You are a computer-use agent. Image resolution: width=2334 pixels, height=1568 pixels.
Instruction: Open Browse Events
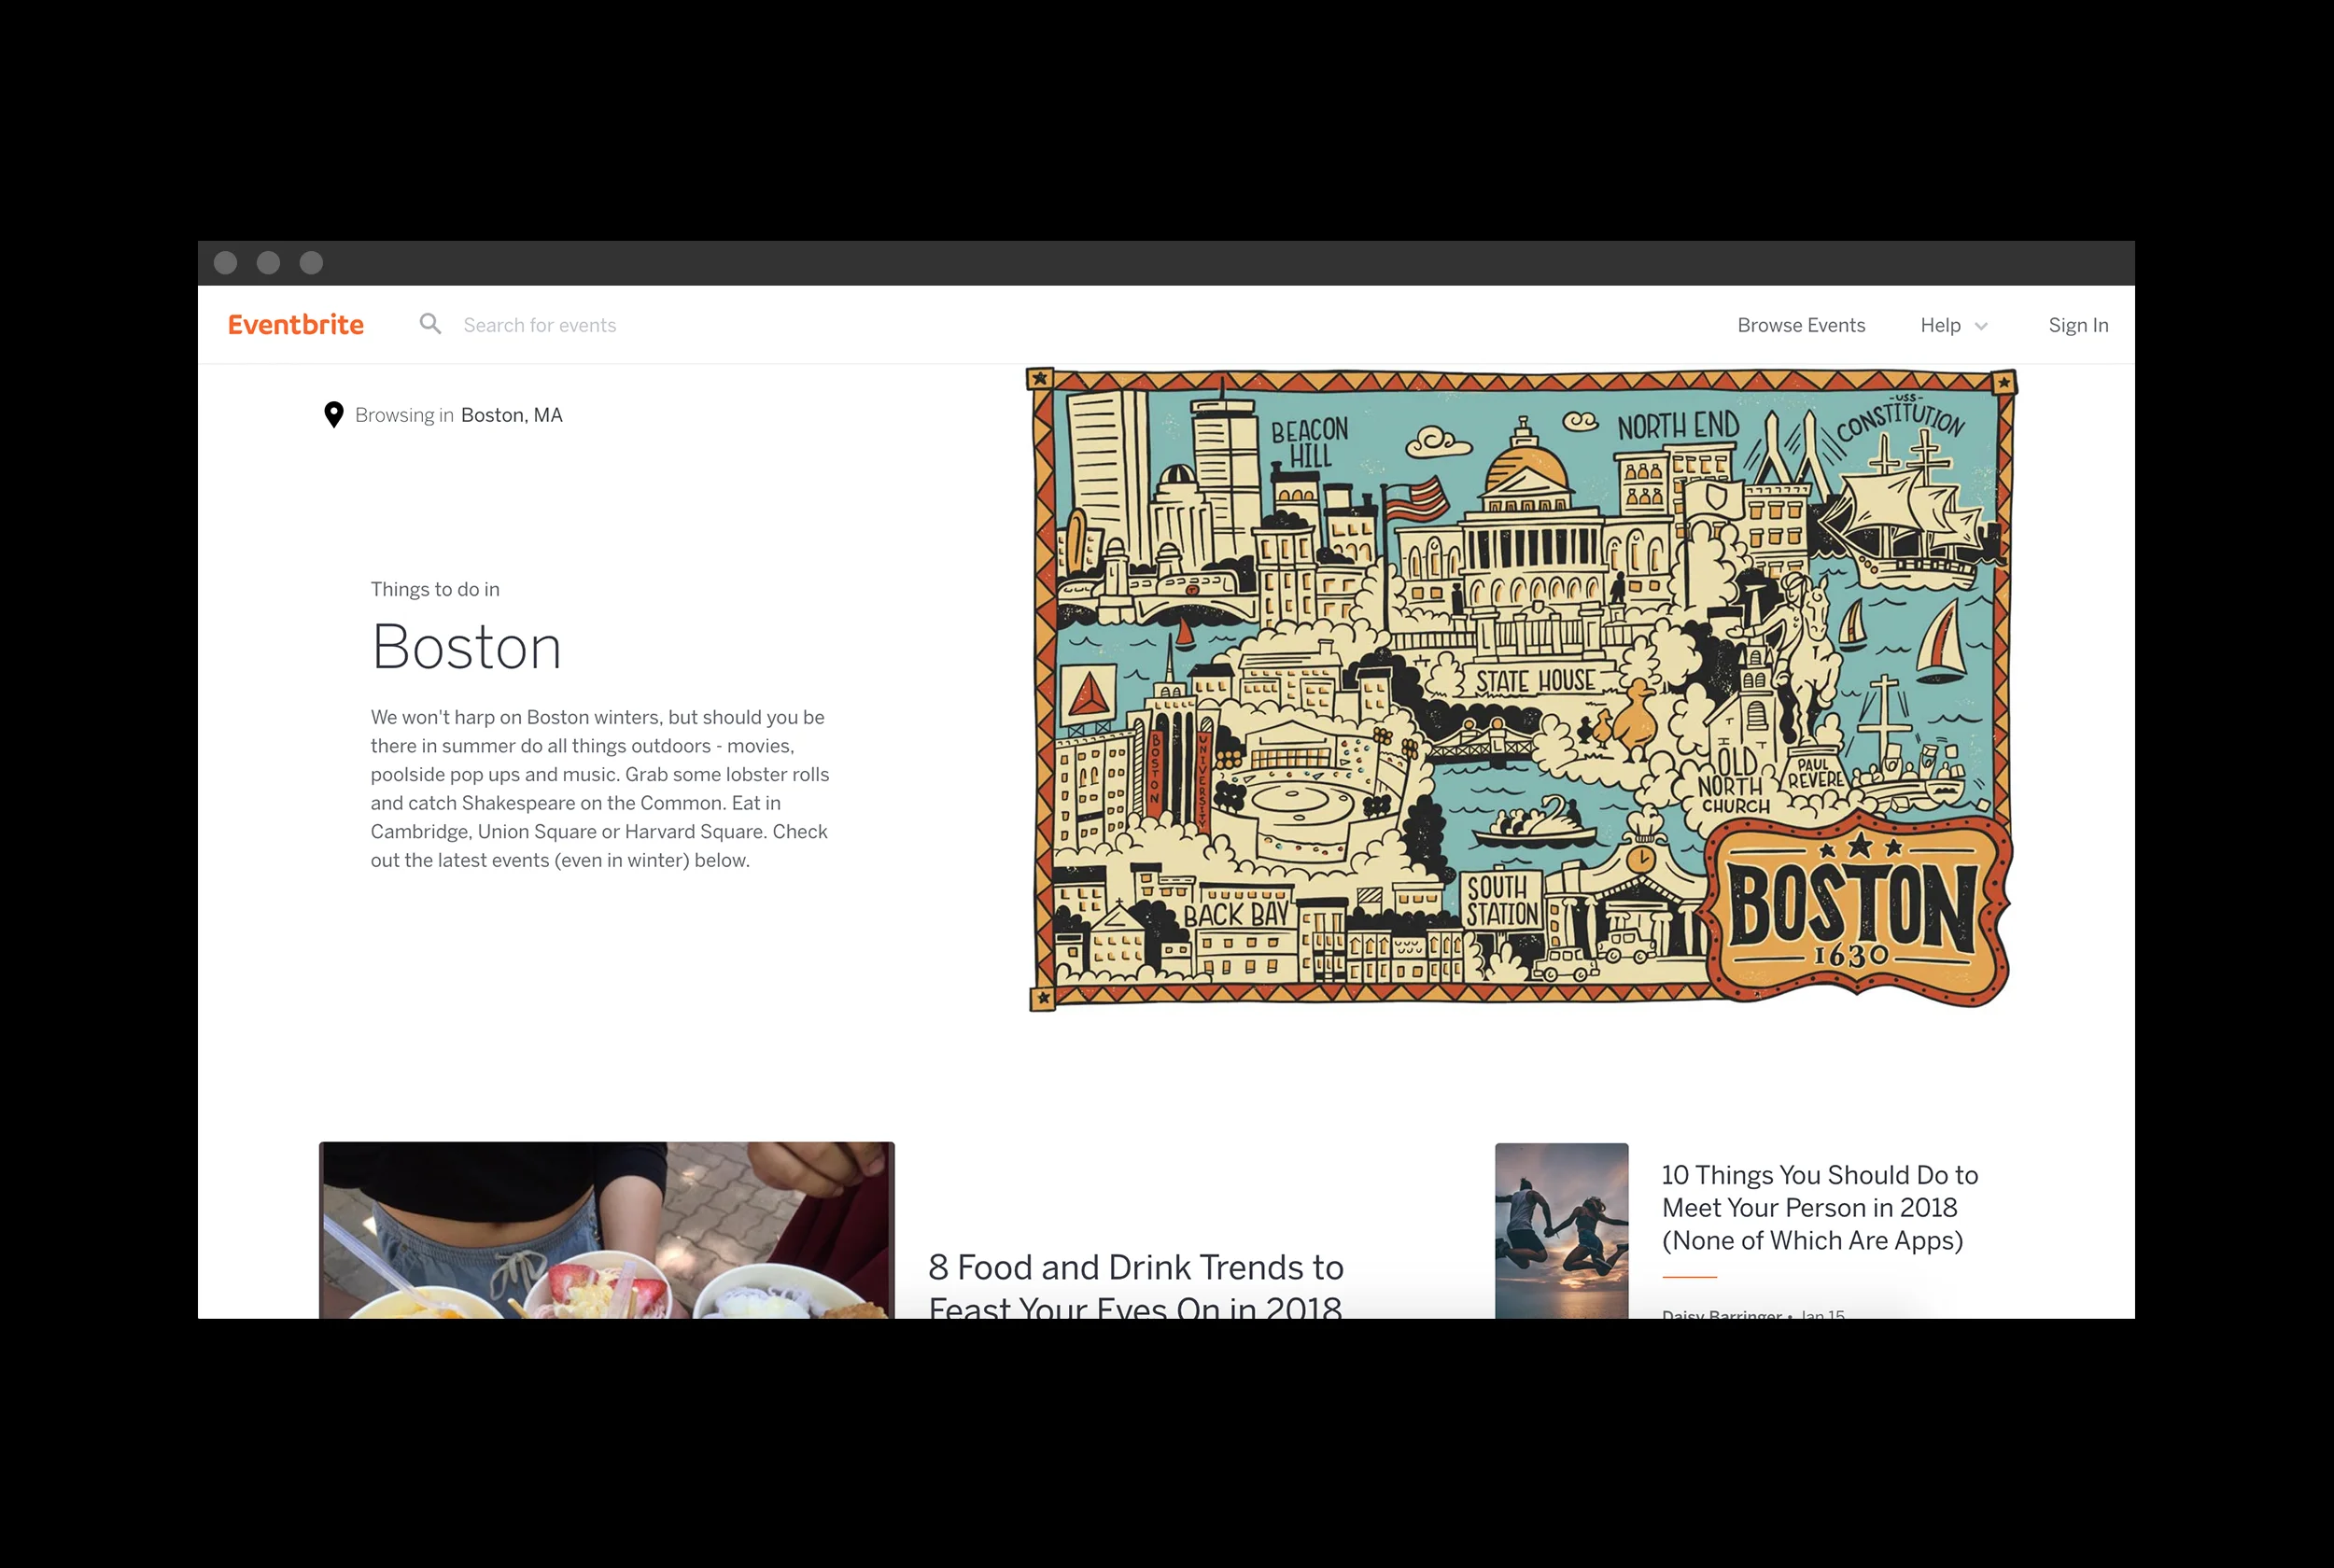point(1801,325)
